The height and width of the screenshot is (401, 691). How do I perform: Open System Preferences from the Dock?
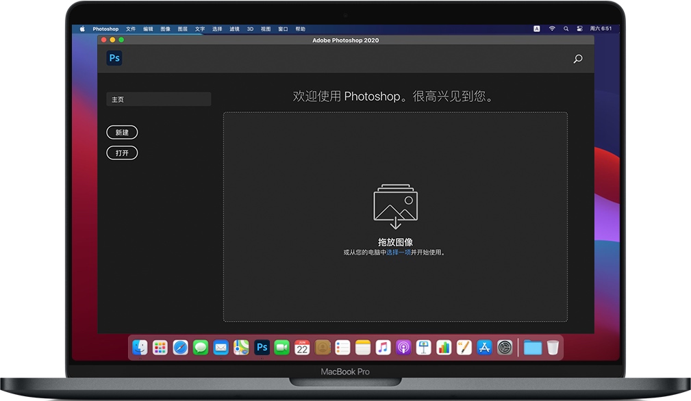click(x=505, y=348)
